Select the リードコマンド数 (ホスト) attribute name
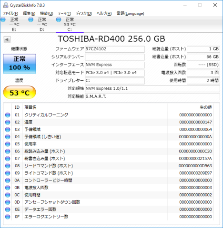 (x=49, y=166)
